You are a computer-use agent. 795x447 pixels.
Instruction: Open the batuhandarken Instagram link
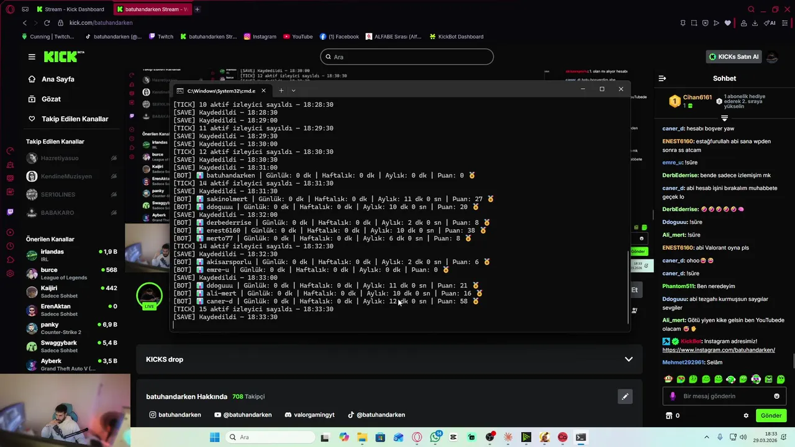175,415
